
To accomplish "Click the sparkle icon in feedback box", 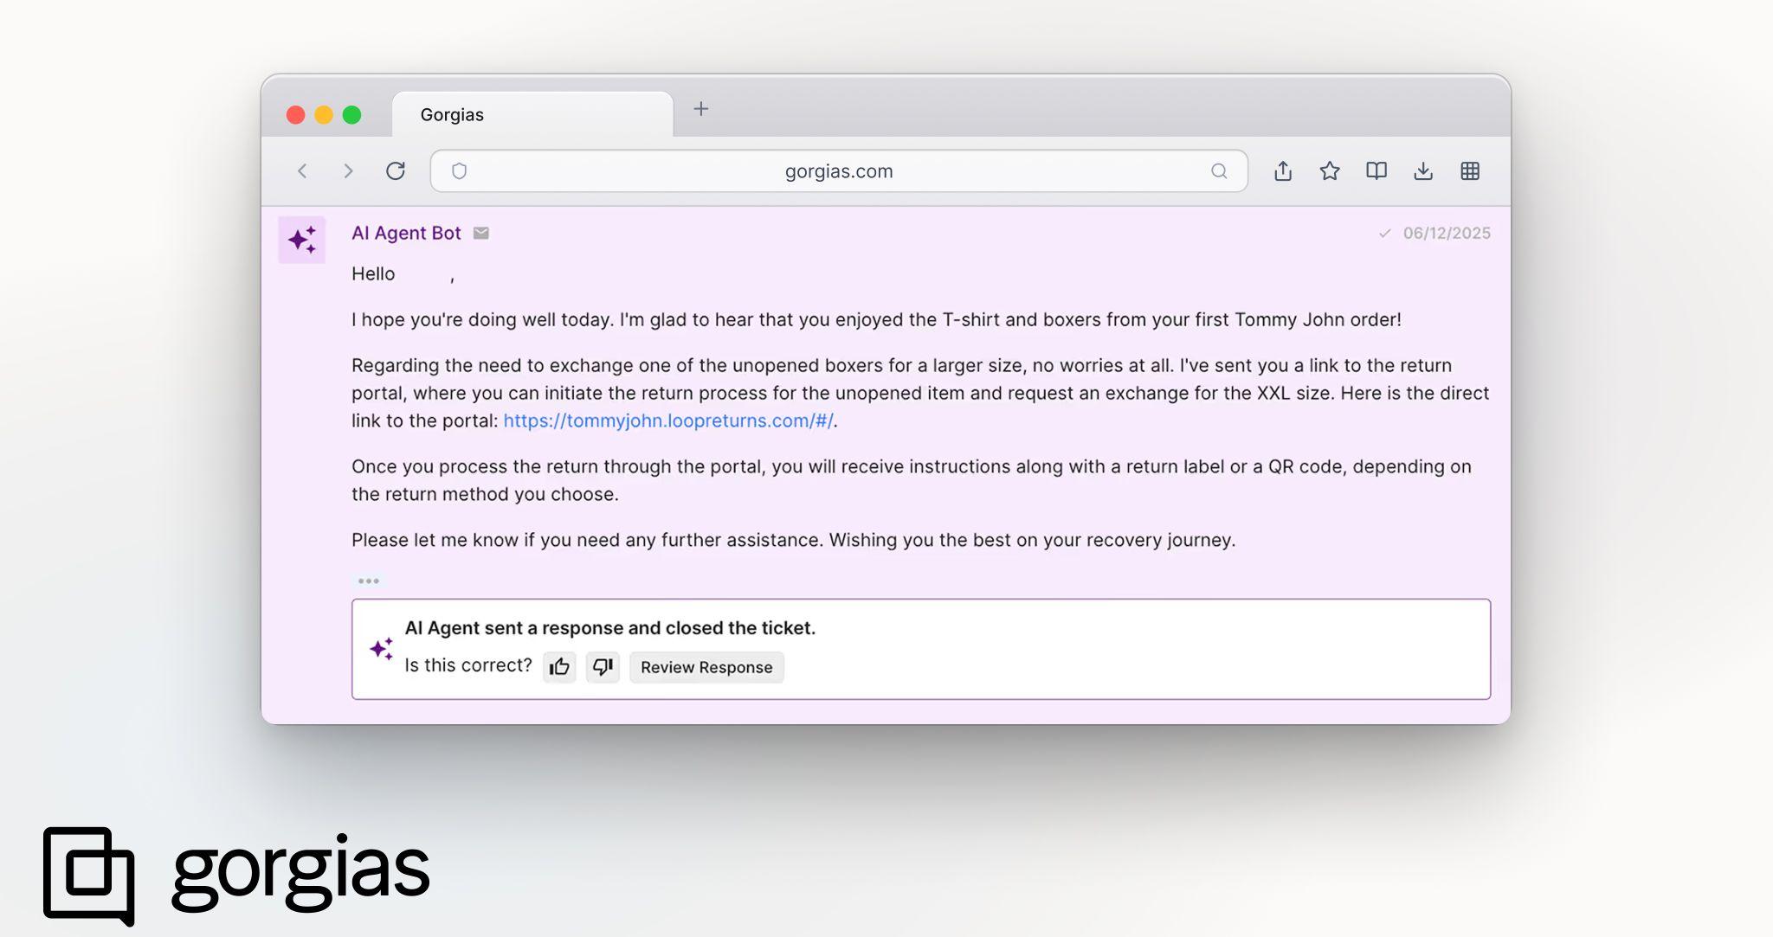I will 382,649.
